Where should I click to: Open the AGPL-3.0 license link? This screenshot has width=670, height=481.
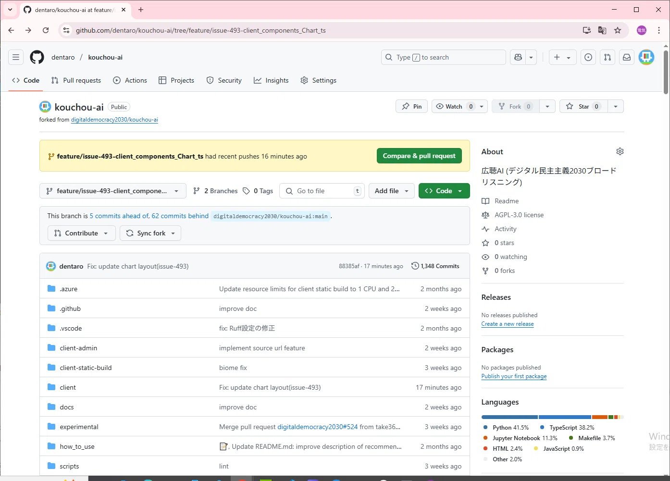(519, 215)
